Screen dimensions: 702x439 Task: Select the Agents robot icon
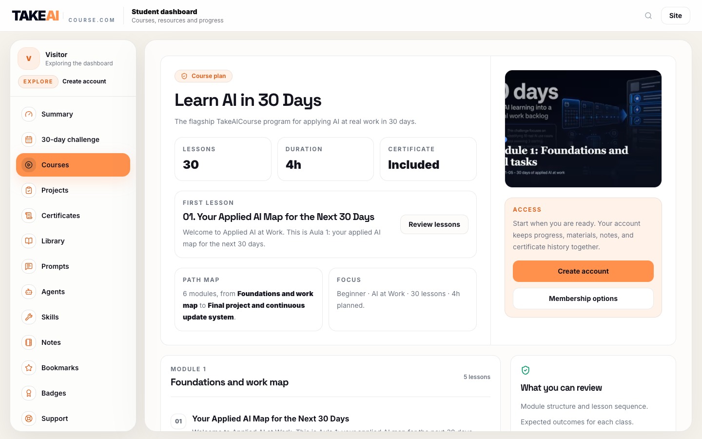tap(29, 292)
